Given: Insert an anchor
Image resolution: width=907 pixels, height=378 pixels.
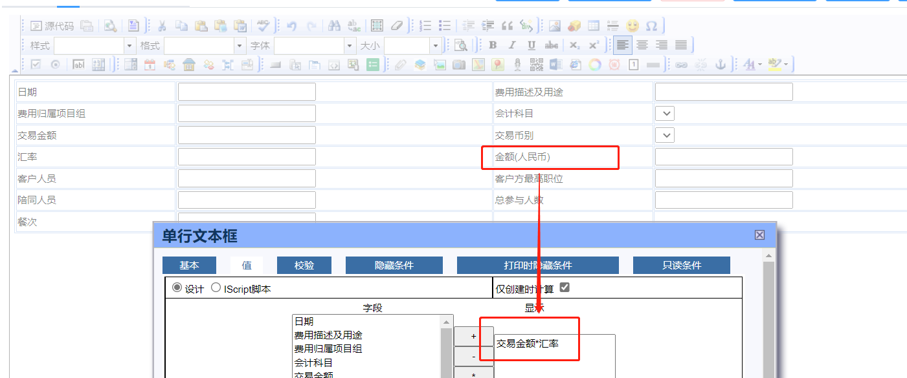Looking at the screenshot, I should [721, 65].
